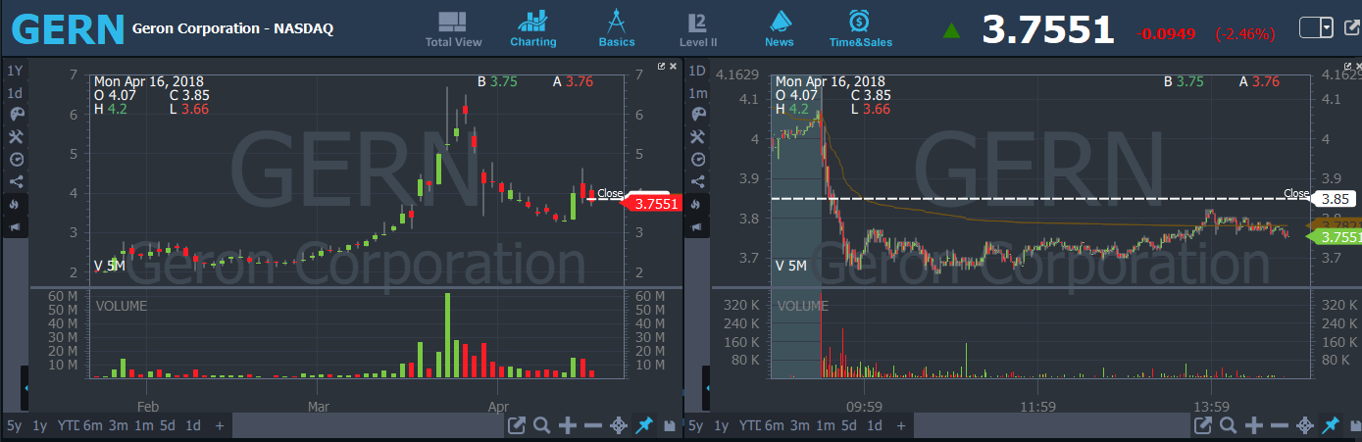
Task: Toggle flame icon in left chart sidebar
Action: [x=15, y=205]
